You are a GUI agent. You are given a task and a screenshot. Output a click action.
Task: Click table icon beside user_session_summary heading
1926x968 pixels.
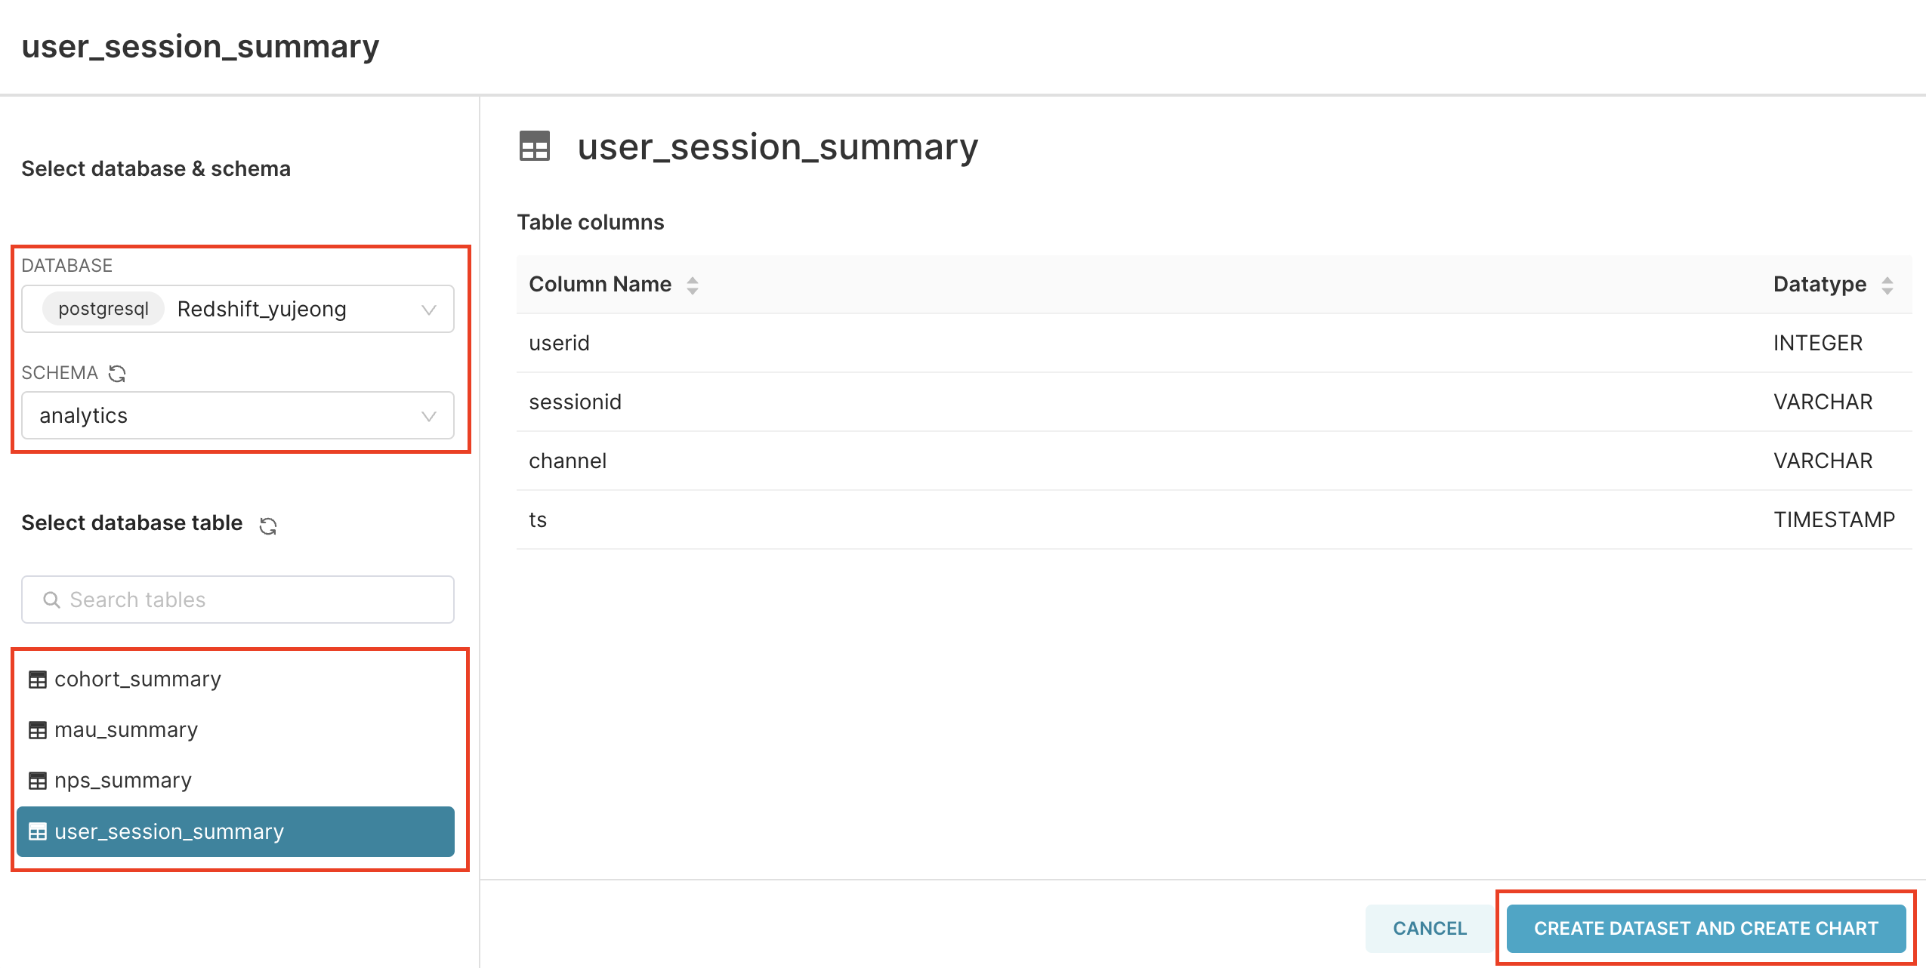(535, 146)
